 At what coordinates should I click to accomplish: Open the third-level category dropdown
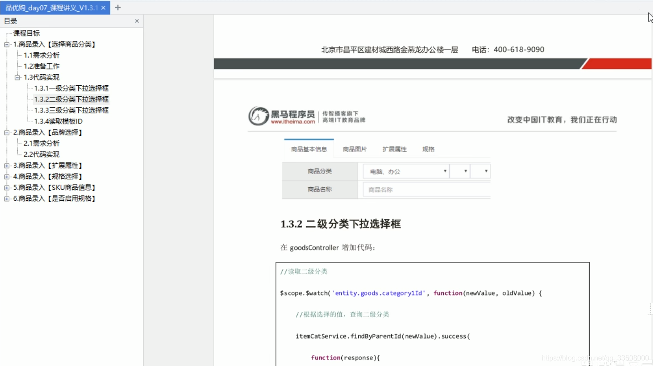(480, 171)
